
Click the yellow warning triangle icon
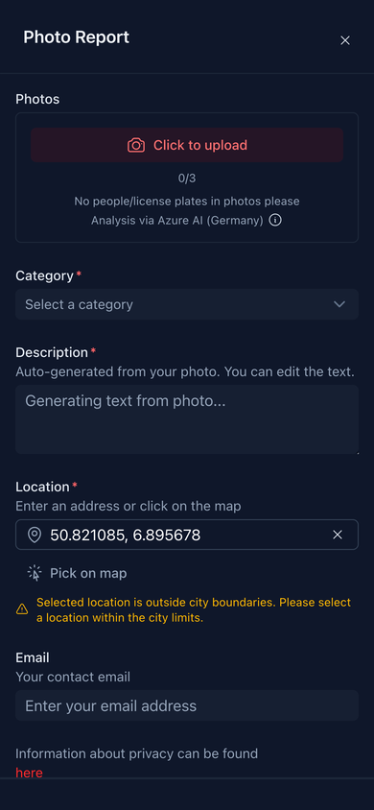[x=22, y=609]
